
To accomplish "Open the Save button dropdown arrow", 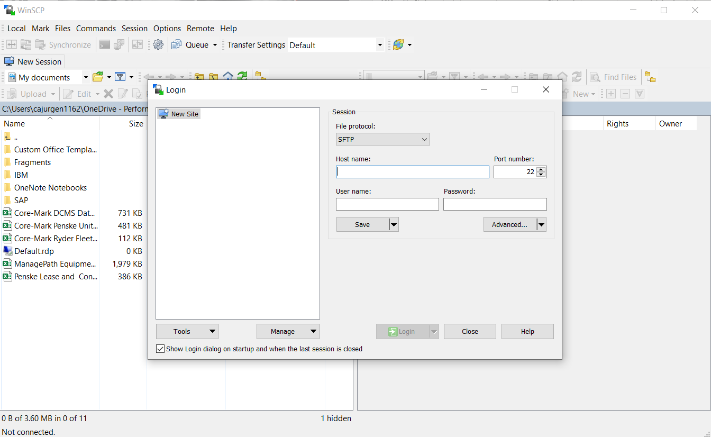I will 394,224.
